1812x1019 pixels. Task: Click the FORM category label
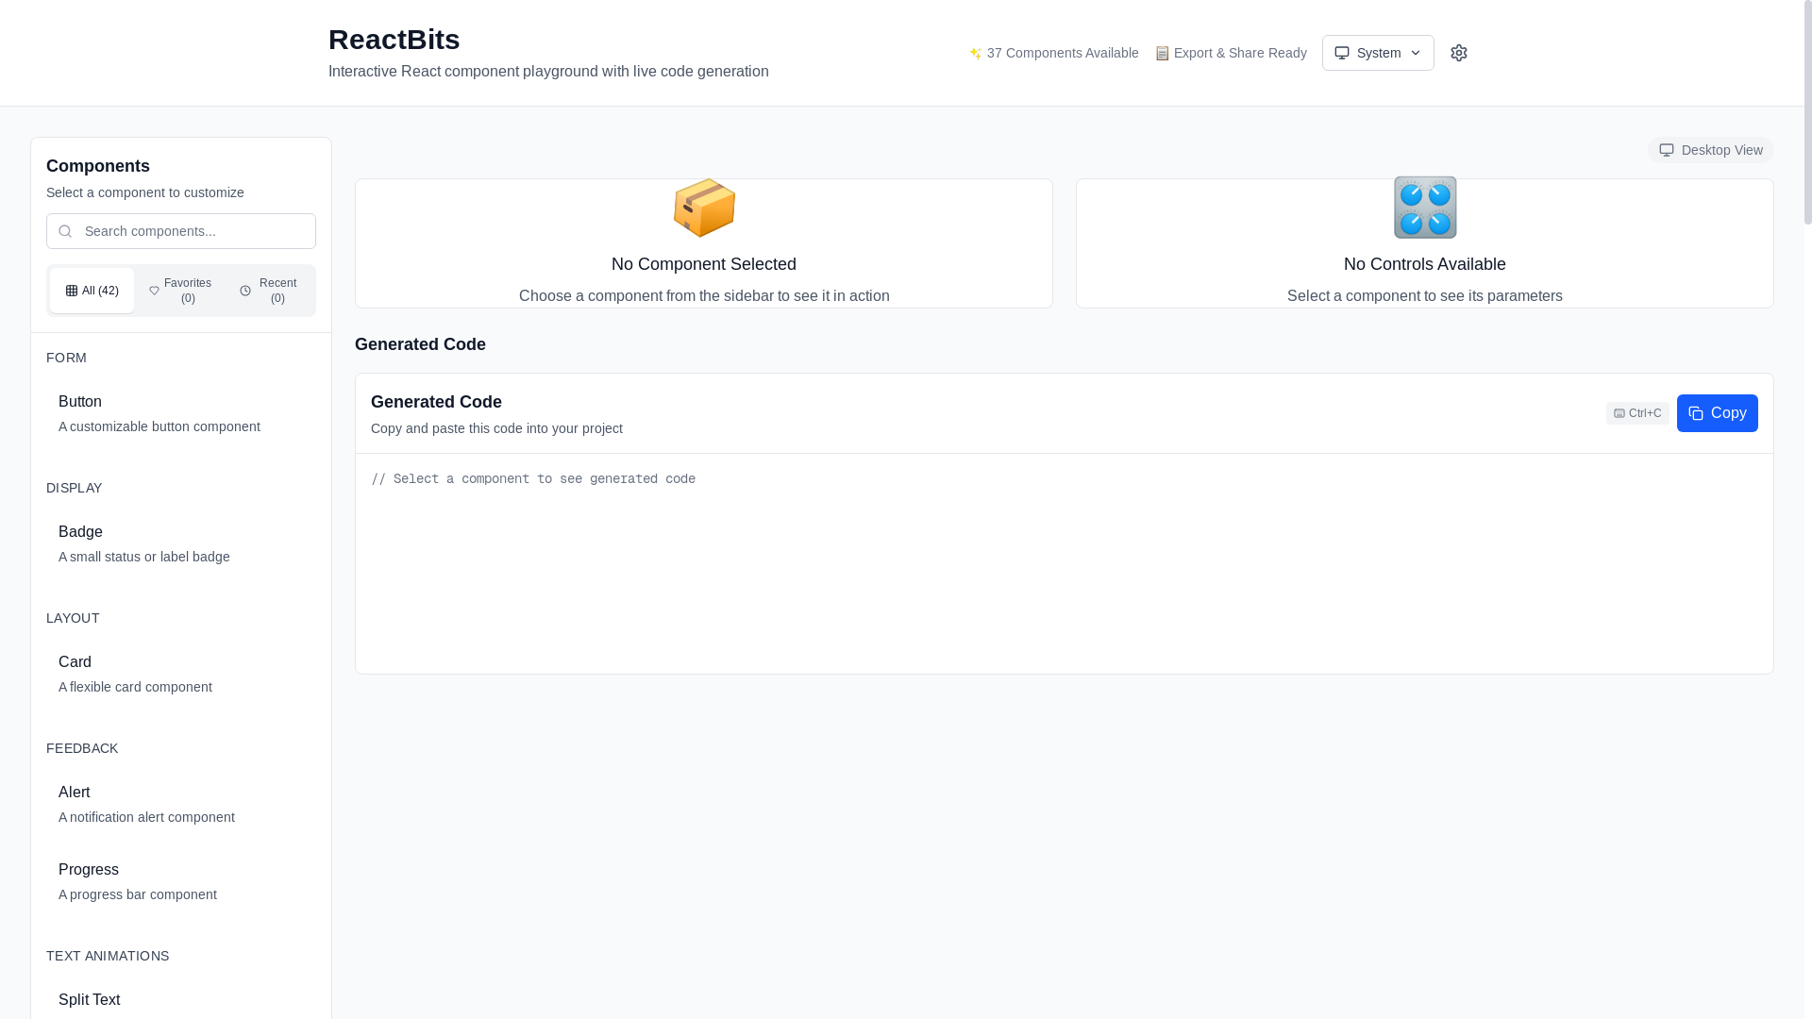tap(66, 358)
